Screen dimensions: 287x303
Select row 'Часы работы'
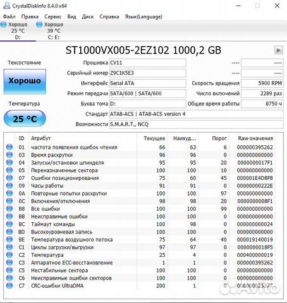140,186
